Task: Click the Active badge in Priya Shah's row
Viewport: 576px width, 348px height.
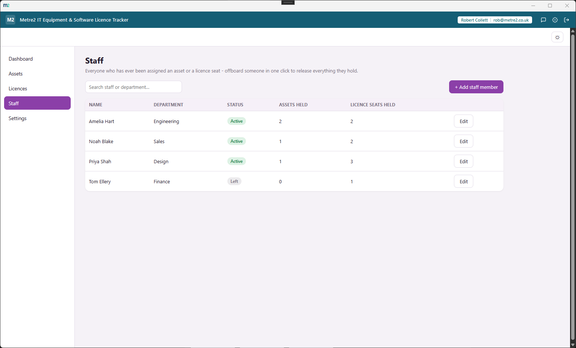Action: (x=237, y=161)
